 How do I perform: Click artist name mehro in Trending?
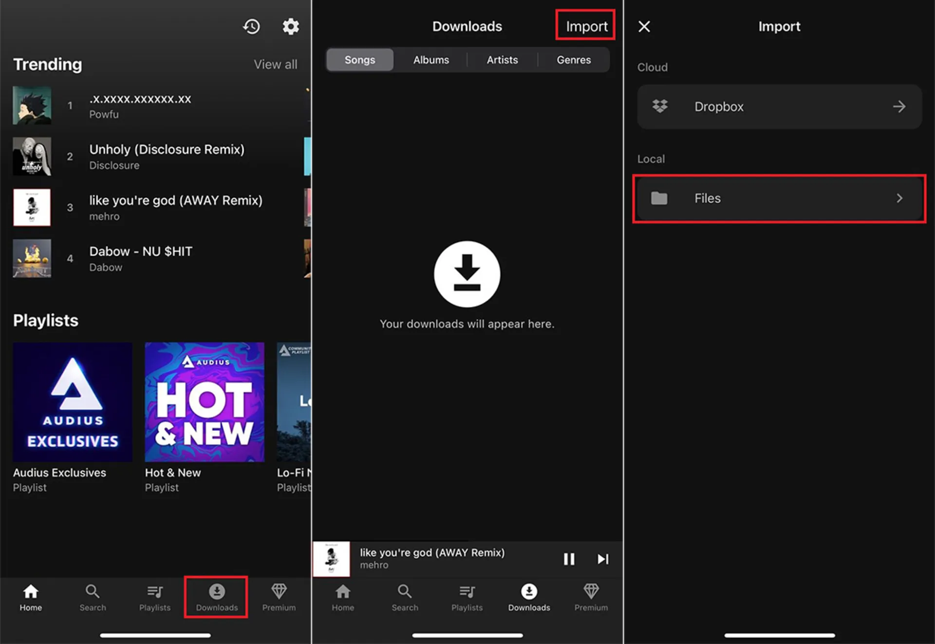pyautogui.click(x=104, y=216)
